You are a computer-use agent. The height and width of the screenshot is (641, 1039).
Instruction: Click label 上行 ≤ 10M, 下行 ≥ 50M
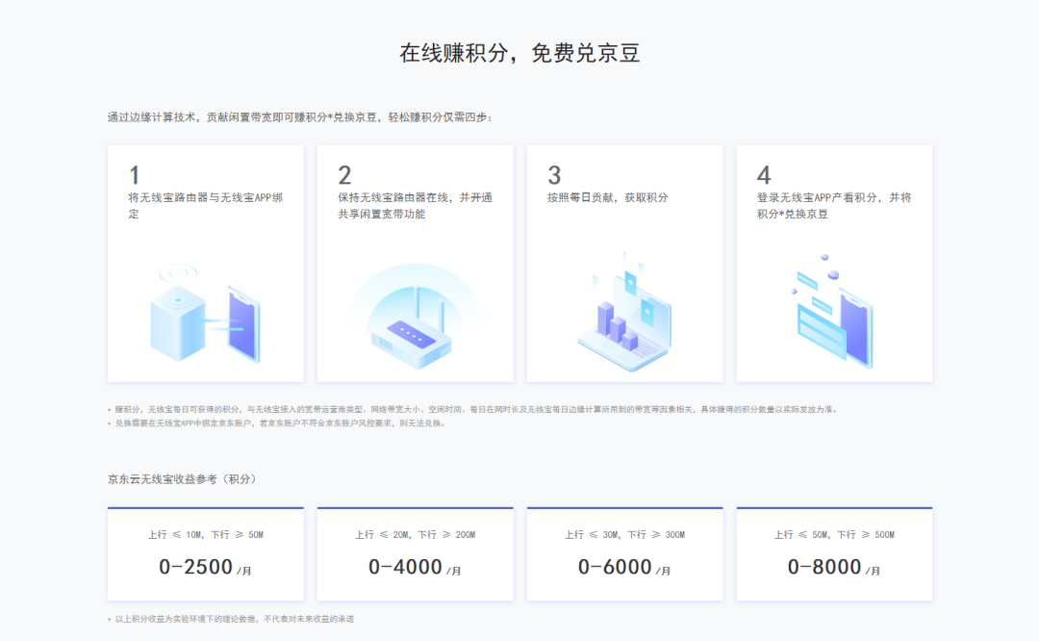coord(206,534)
